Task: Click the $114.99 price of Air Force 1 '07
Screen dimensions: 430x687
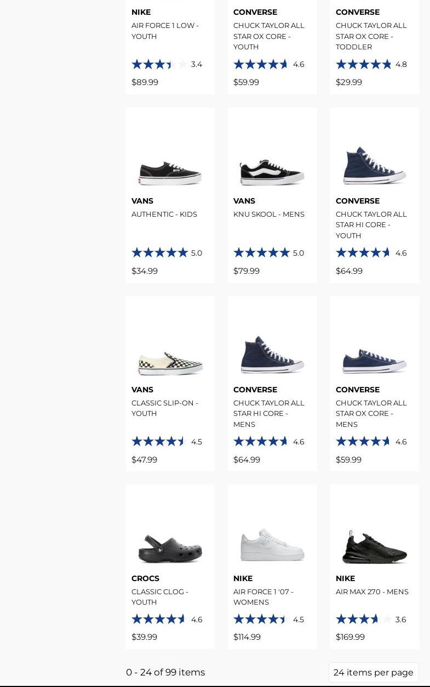Action: pos(247,637)
